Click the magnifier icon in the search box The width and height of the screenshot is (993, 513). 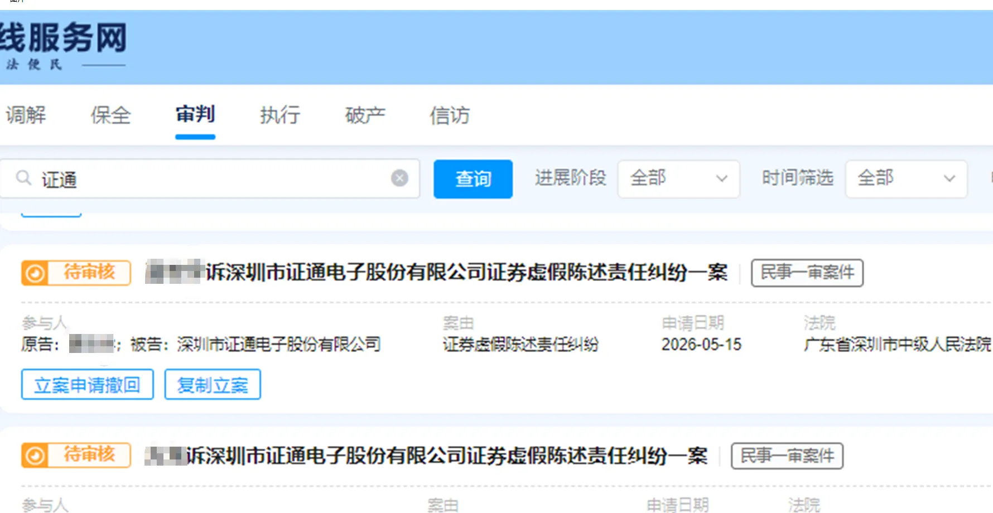coord(23,178)
